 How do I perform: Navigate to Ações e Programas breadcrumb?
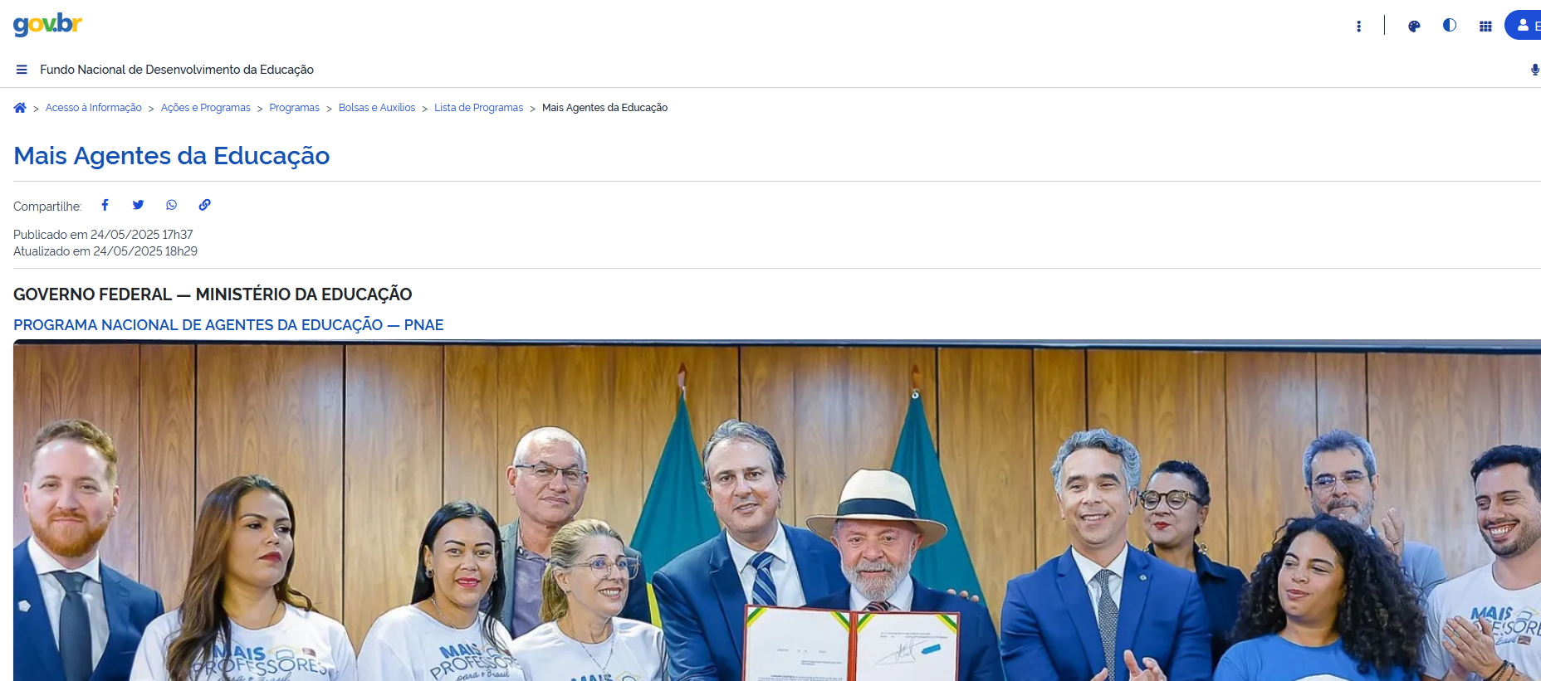click(206, 108)
